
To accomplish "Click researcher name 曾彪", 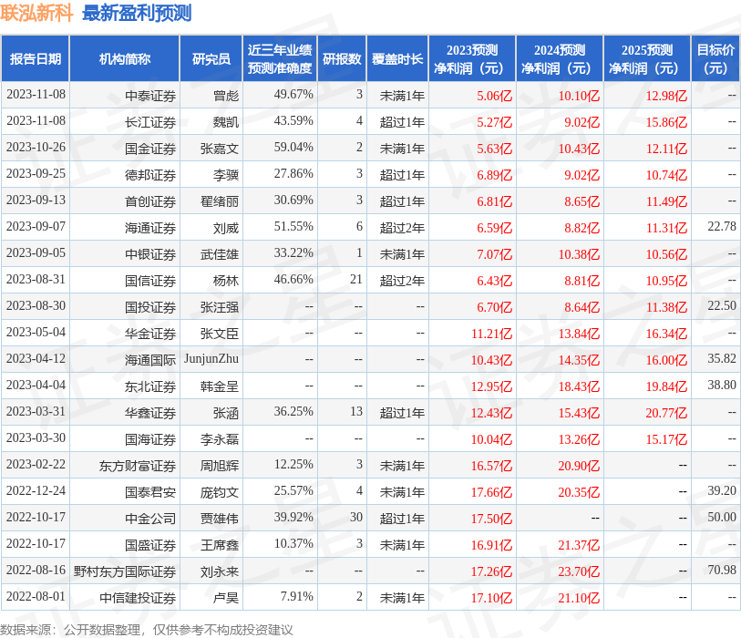I will click(x=226, y=96).
